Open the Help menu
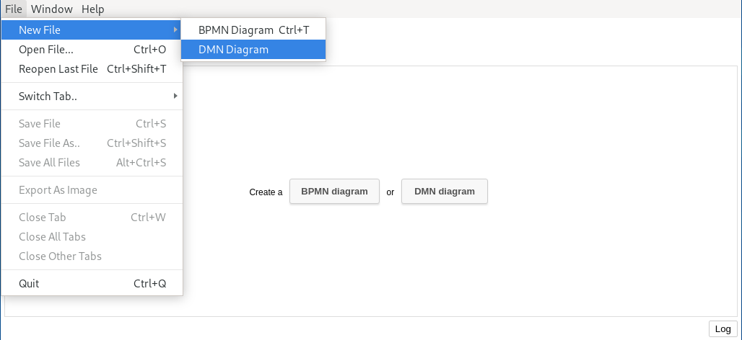742x340 pixels. pyautogui.click(x=92, y=9)
